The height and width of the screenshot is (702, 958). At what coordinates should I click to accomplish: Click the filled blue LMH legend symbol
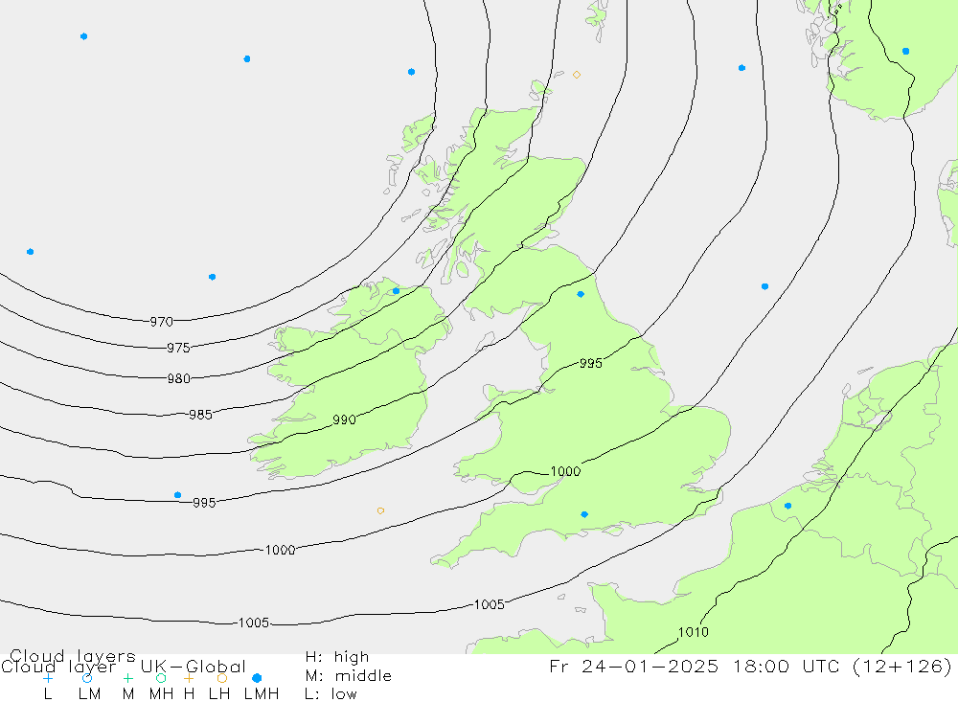pos(257,678)
